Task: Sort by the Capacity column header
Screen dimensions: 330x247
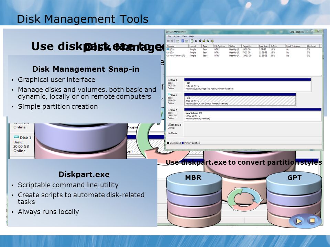Action: click(x=250, y=46)
